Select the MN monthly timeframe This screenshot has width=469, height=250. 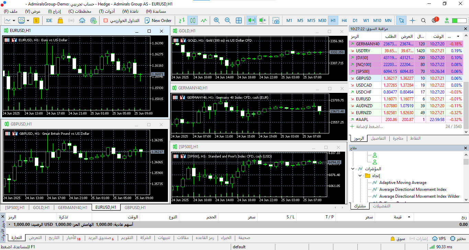click(x=388, y=21)
